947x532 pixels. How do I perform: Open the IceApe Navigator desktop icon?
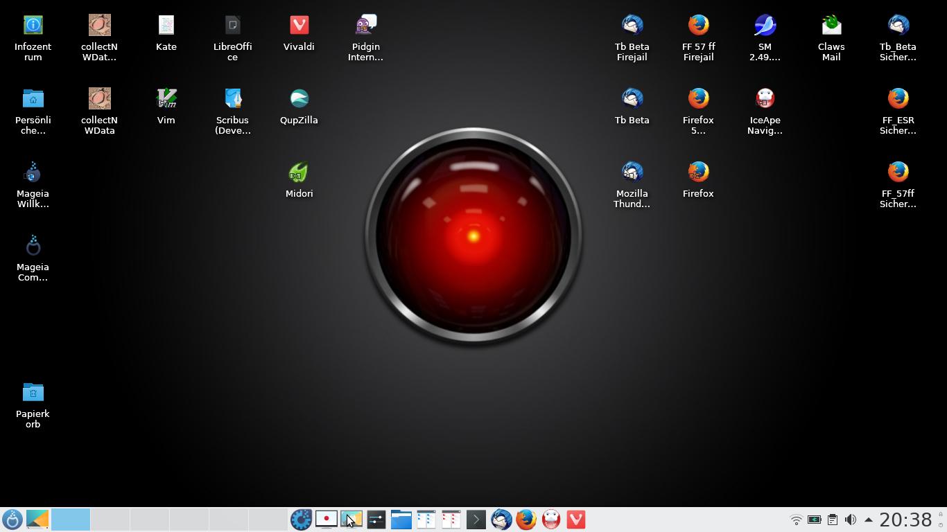click(765, 111)
